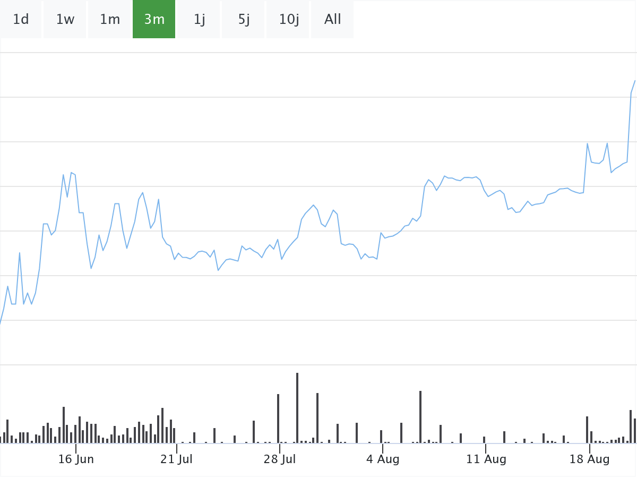
Task: Select the 5j time range
Action: (244, 20)
